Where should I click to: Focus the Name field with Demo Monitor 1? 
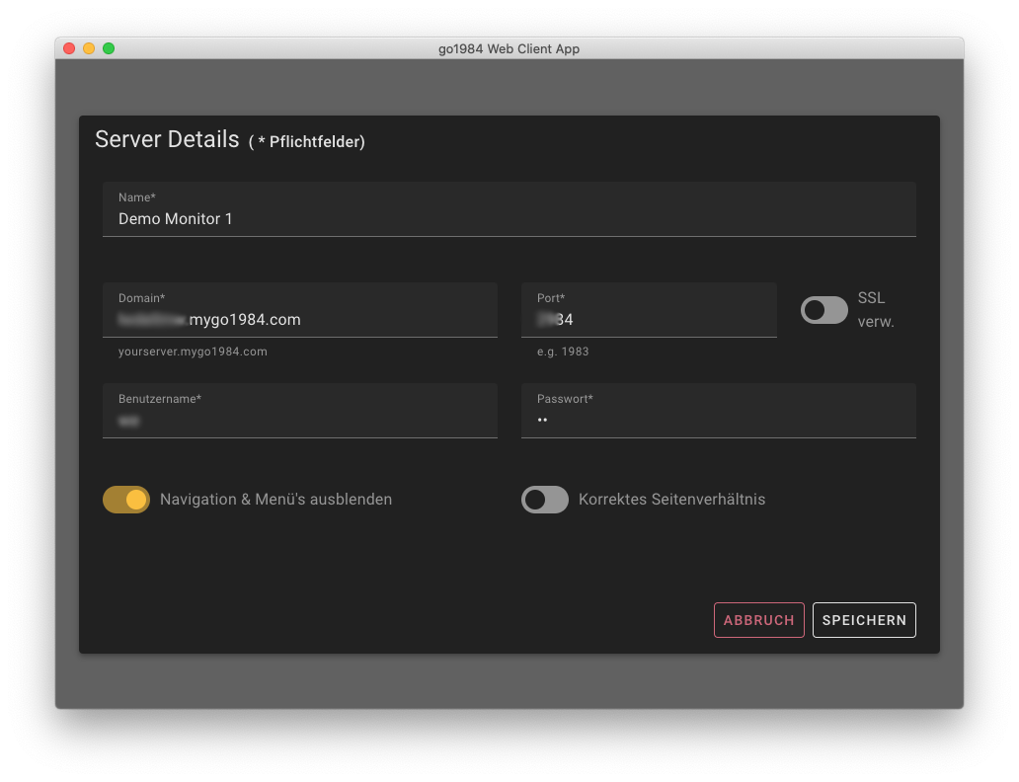click(x=509, y=218)
